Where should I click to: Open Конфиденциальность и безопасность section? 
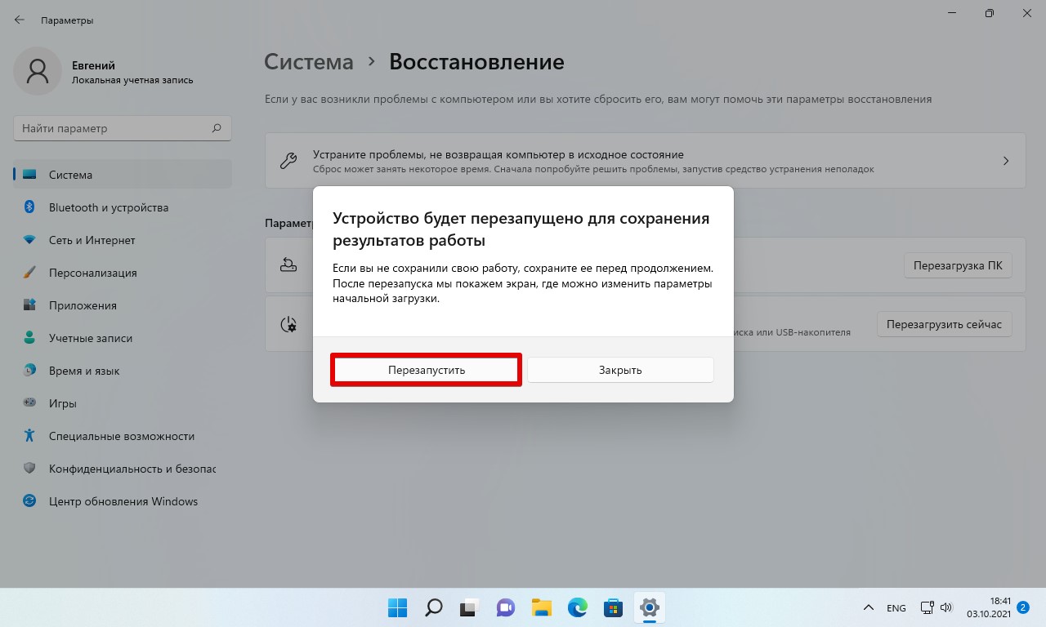coord(123,469)
